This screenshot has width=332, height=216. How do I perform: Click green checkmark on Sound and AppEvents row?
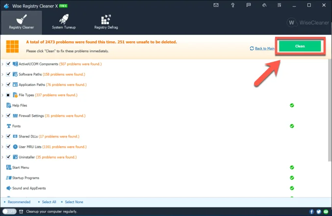click(292, 188)
